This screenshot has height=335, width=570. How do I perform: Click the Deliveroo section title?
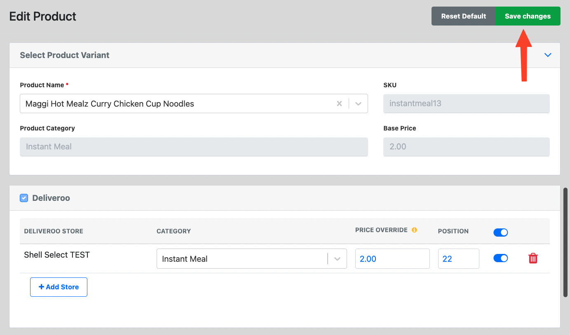pos(51,198)
